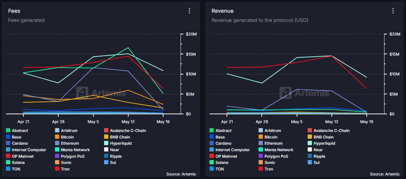The image size is (406, 179).
Task: Toggle Manta Network in Fees legend
Action: tap(72, 150)
